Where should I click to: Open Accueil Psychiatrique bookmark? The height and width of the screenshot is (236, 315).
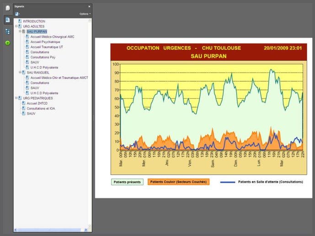[45, 42]
